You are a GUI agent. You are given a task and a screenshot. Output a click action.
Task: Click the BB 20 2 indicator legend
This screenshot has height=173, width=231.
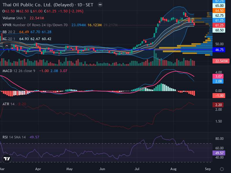click(9, 32)
